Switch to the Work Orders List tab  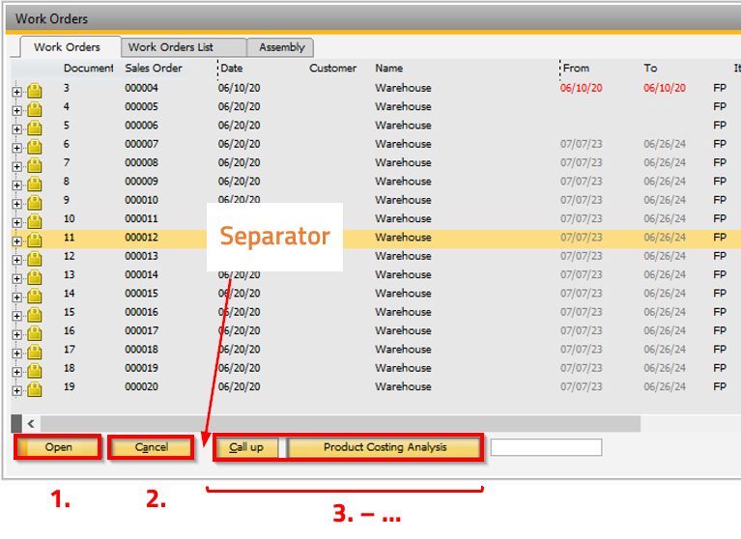pyautogui.click(x=184, y=47)
